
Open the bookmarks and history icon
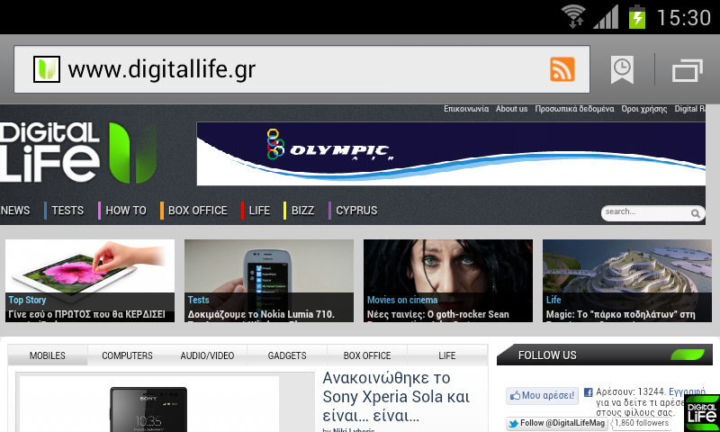click(x=622, y=69)
